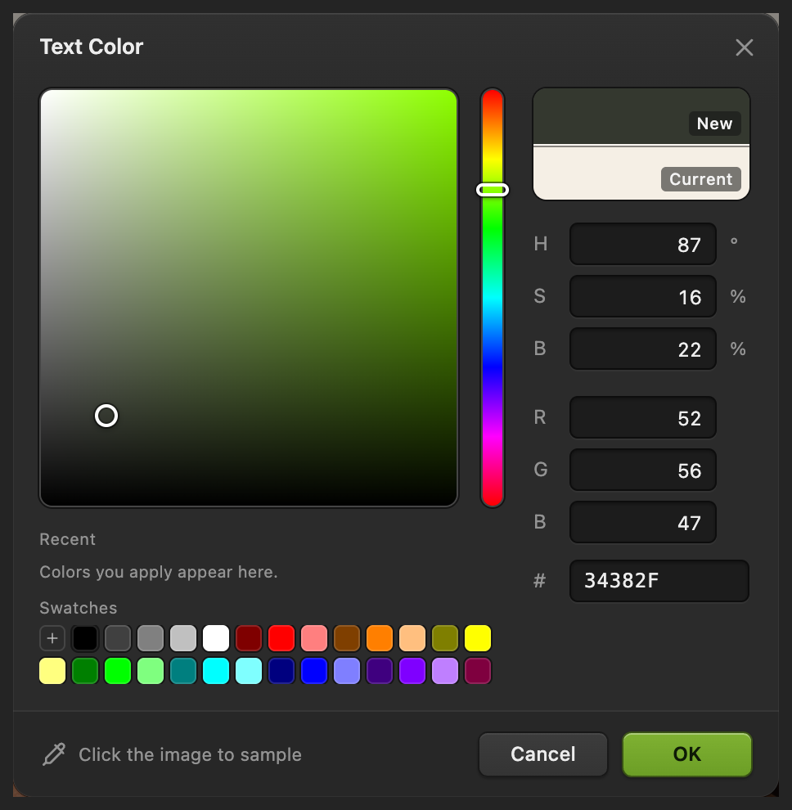792x810 pixels.
Task: Click the 'Recent' heading
Action: coord(68,539)
